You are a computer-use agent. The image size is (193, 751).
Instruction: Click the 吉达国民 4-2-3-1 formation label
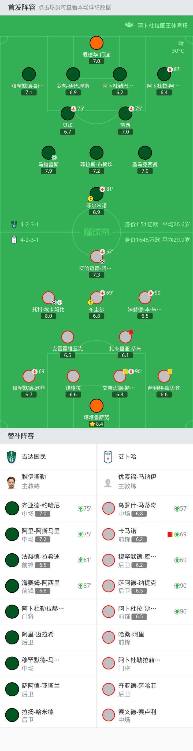coord(29,225)
